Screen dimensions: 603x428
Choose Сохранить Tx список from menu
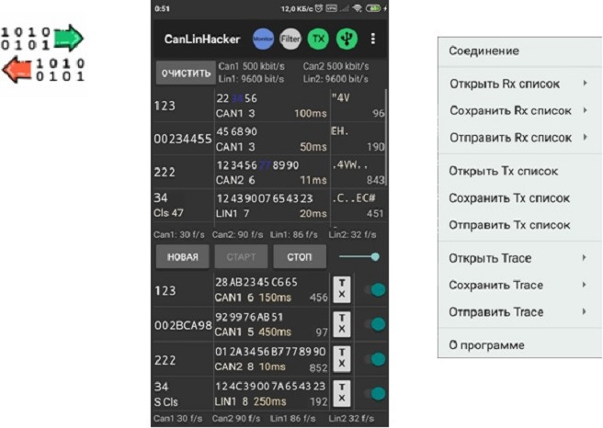pos(520,197)
